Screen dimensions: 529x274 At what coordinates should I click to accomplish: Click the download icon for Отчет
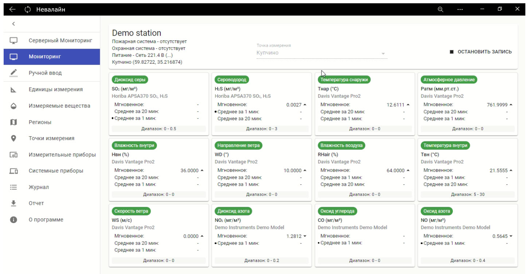point(13,203)
